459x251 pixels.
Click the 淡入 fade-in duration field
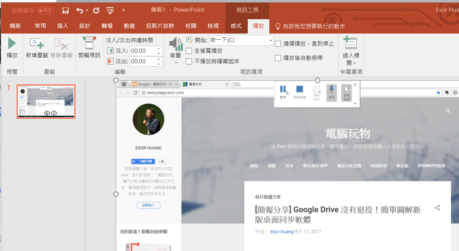coord(143,51)
